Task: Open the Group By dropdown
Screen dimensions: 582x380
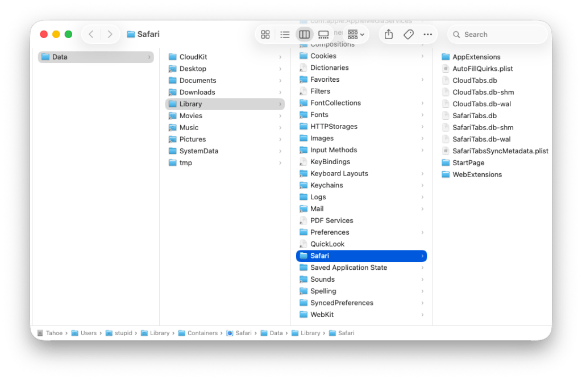Action: 356,35
